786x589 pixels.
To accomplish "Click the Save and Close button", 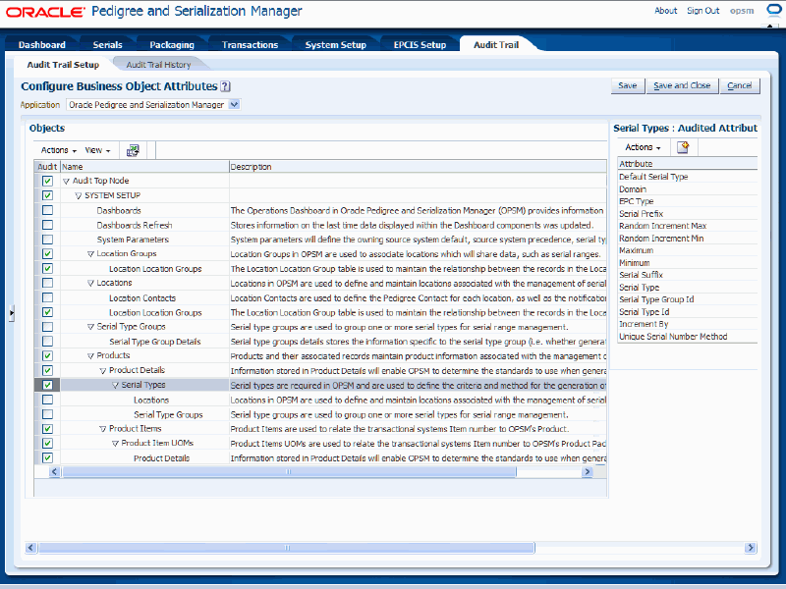I will point(682,85).
